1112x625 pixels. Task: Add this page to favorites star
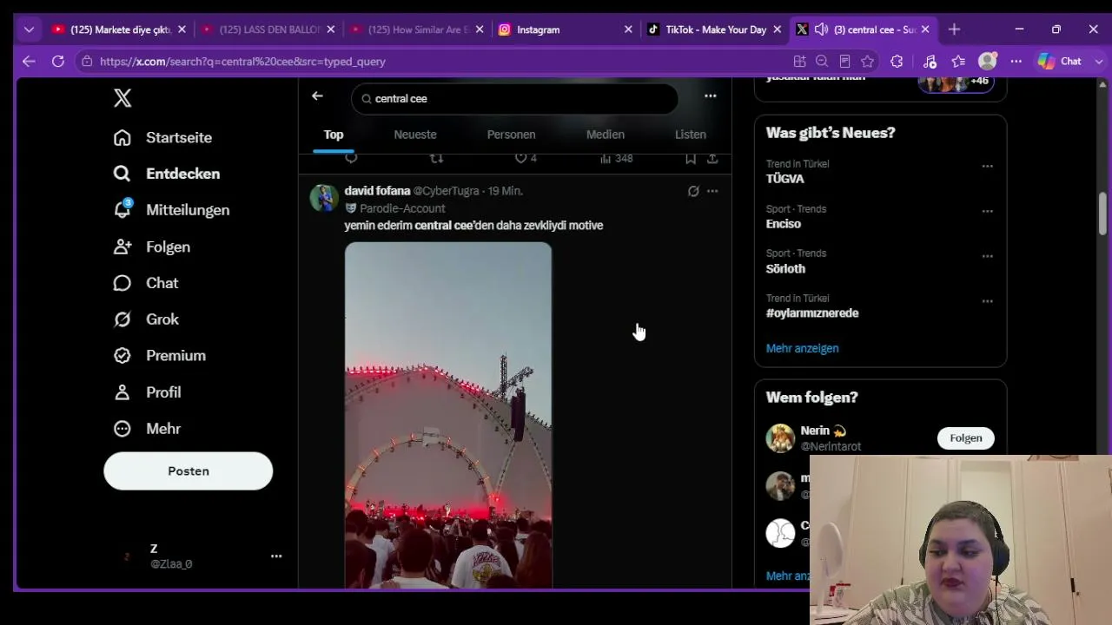[x=867, y=62]
